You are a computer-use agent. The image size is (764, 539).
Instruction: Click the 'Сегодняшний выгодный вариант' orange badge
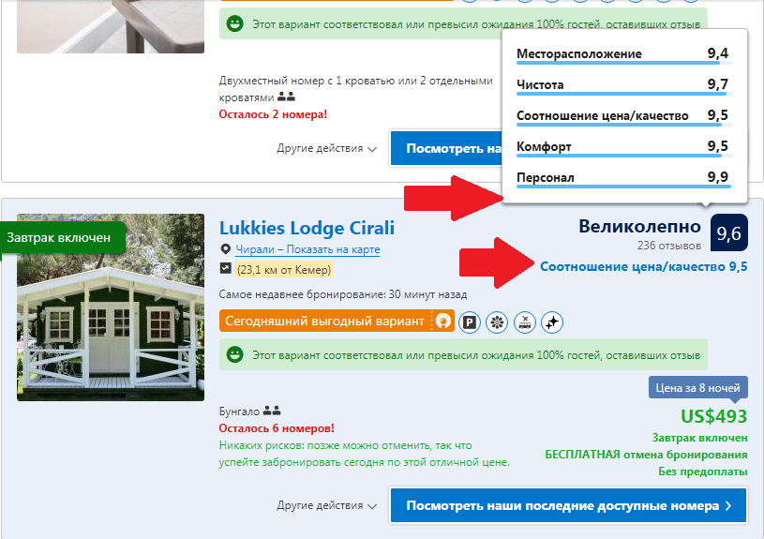(337, 322)
